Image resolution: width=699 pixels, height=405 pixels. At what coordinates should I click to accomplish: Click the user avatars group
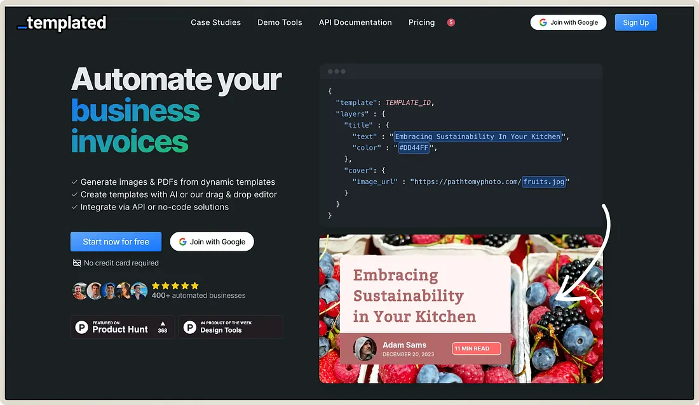pos(110,291)
